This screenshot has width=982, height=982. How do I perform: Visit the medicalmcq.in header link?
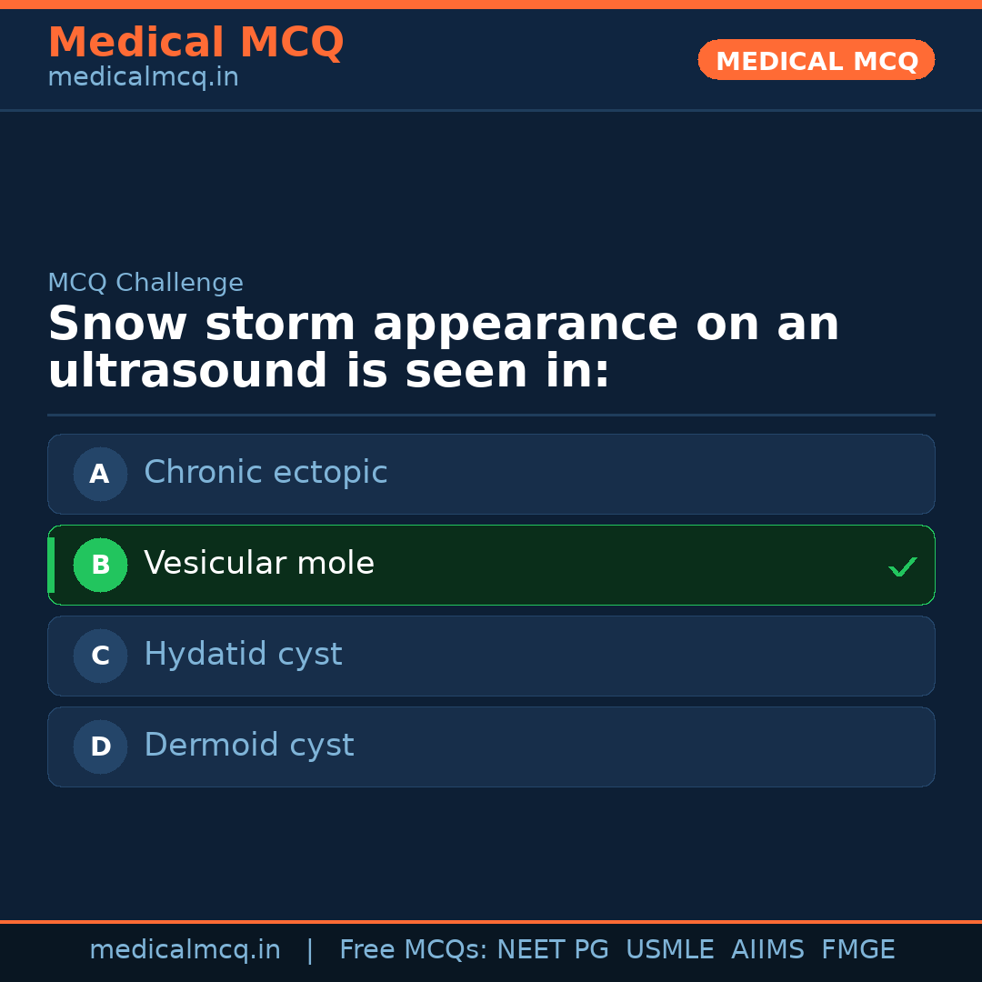143,76
